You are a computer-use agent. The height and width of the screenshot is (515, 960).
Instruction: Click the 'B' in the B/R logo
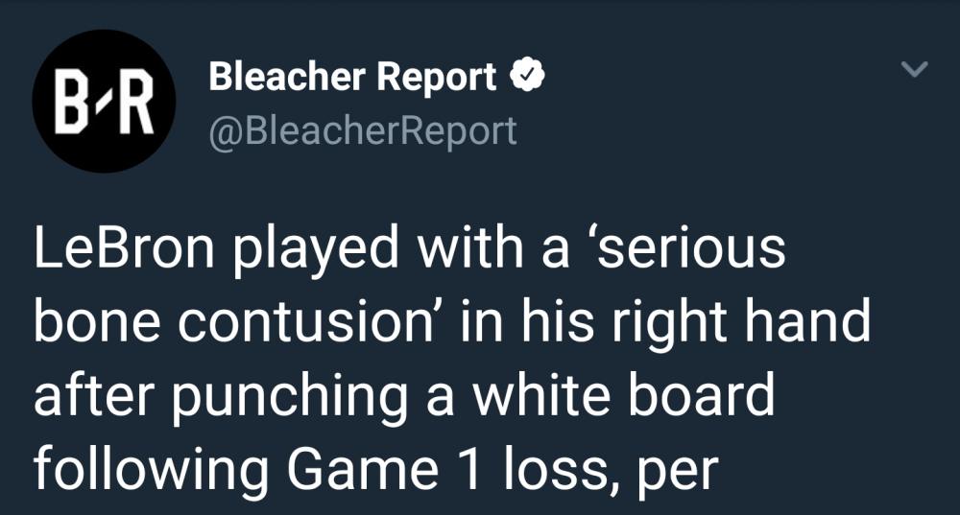[x=69, y=103]
